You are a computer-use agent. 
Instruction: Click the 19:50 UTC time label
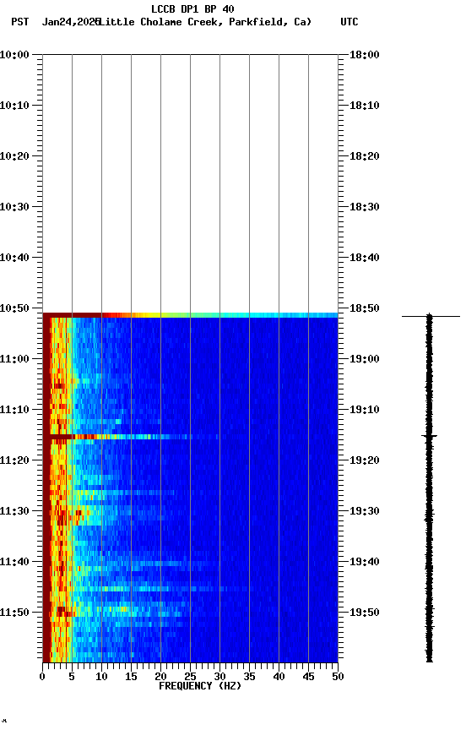tap(365, 613)
